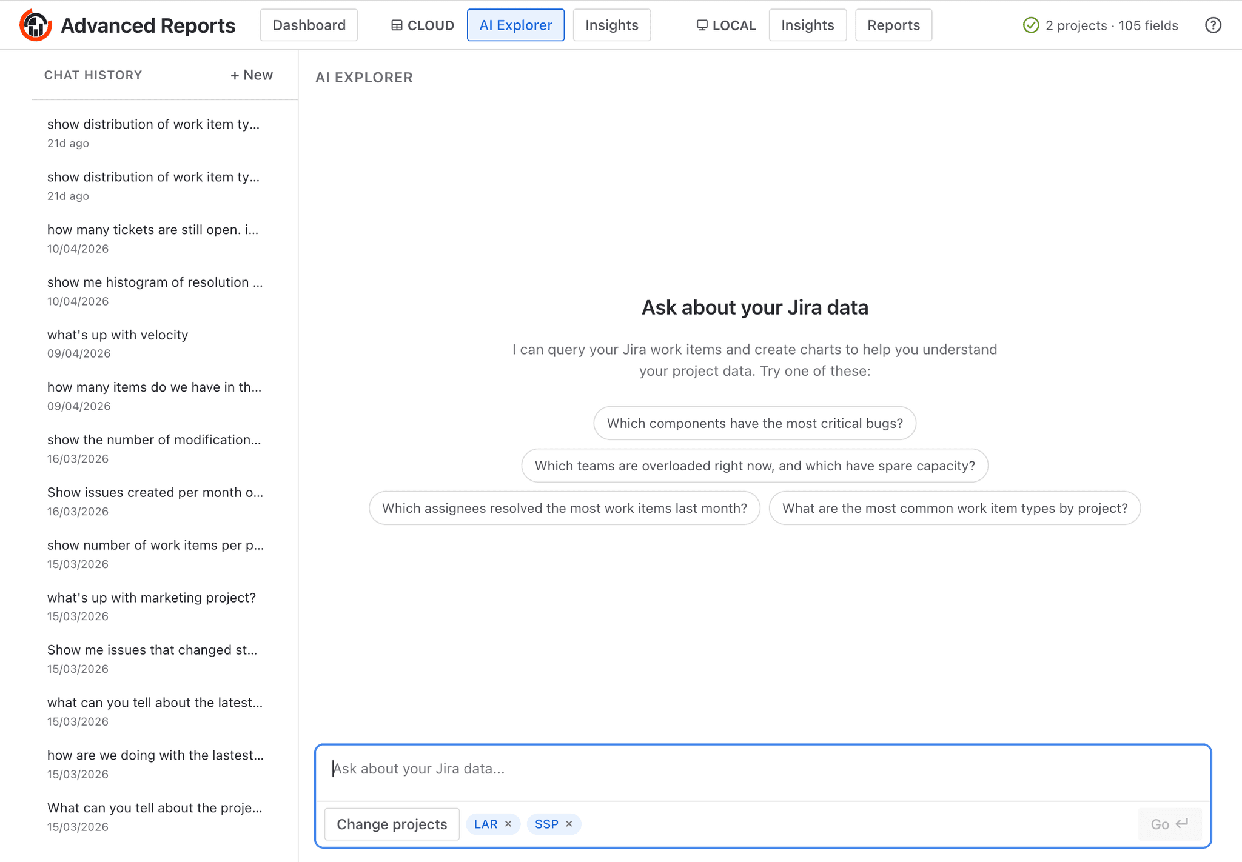Open 'how many items do we have' chat
This screenshot has height=862, width=1242.
click(155, 396)
